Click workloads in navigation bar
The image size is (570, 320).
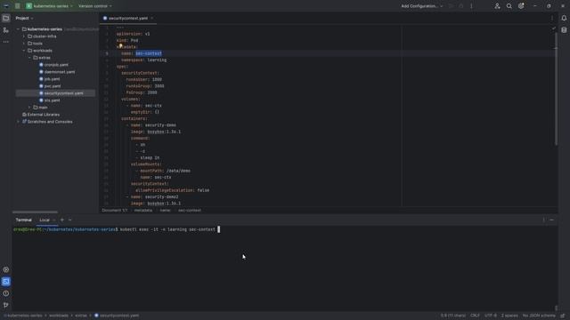pyautogui.click(x=59, y=316)
